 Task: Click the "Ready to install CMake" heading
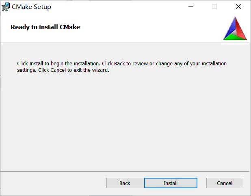coord(45,27)
